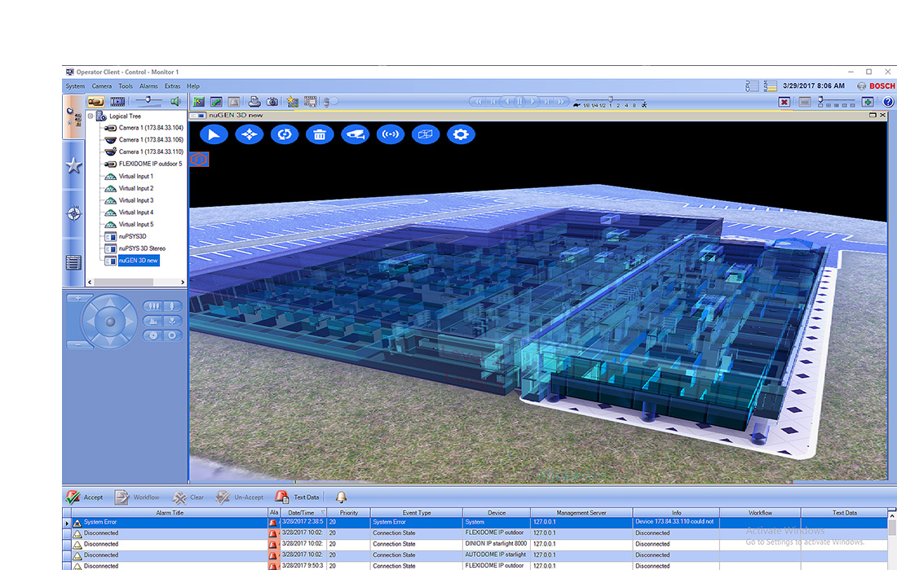Select Virtual Input 1 in tree
897x570 pixels.
pyautogui.click(x=136, y=177)
